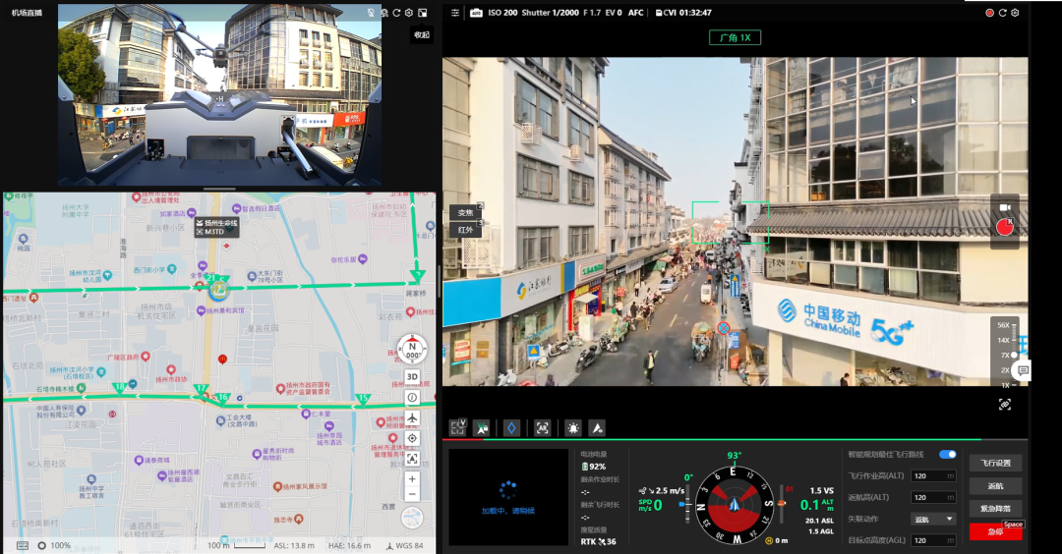Click the arrow navigation tool icon
Viewport: 1062px width, 554px height.
(597, 427)
